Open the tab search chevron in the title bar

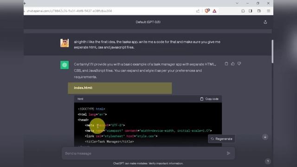click(x=237, y=3)
